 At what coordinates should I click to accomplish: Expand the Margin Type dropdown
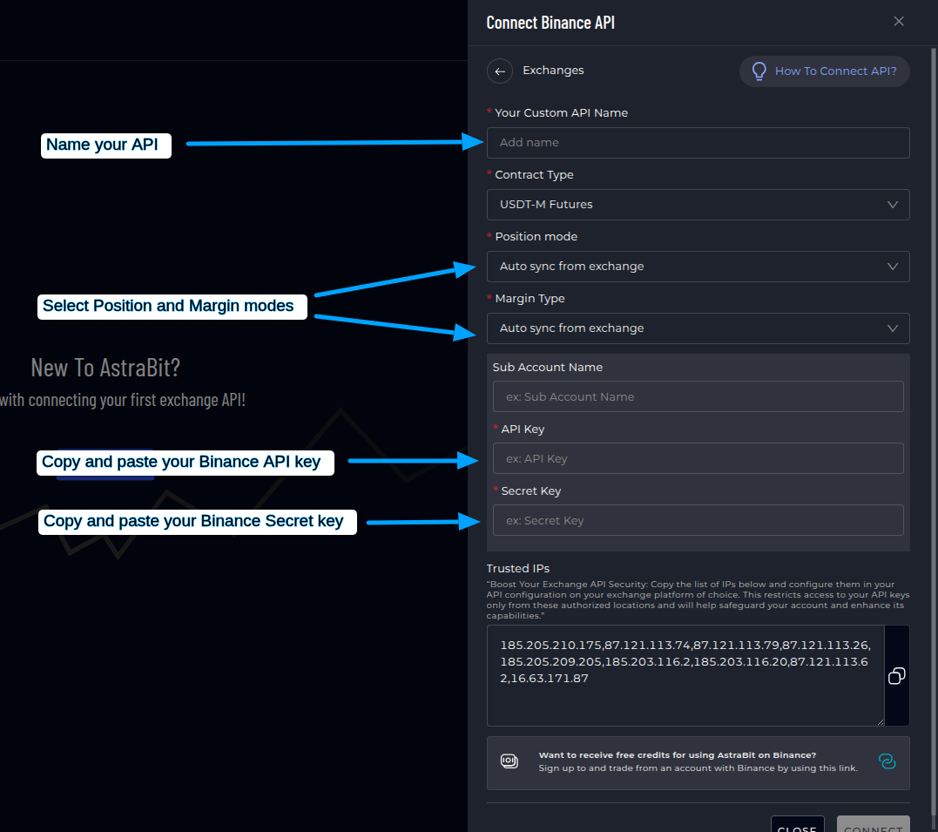[698, 328]
